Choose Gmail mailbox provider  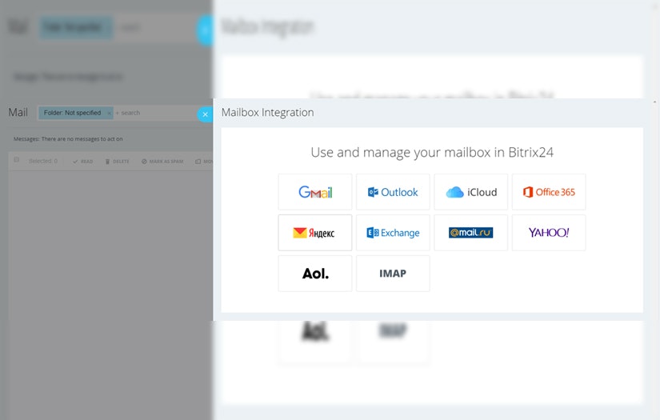(315, 192)
